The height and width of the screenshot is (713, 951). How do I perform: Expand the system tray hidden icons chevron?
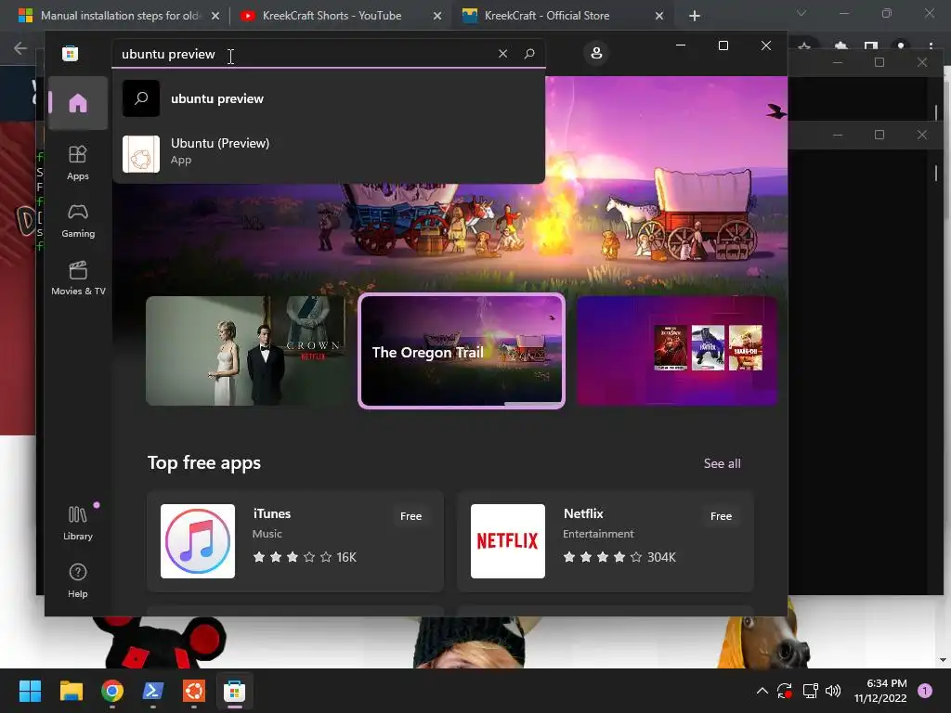(x=762, y=691)
